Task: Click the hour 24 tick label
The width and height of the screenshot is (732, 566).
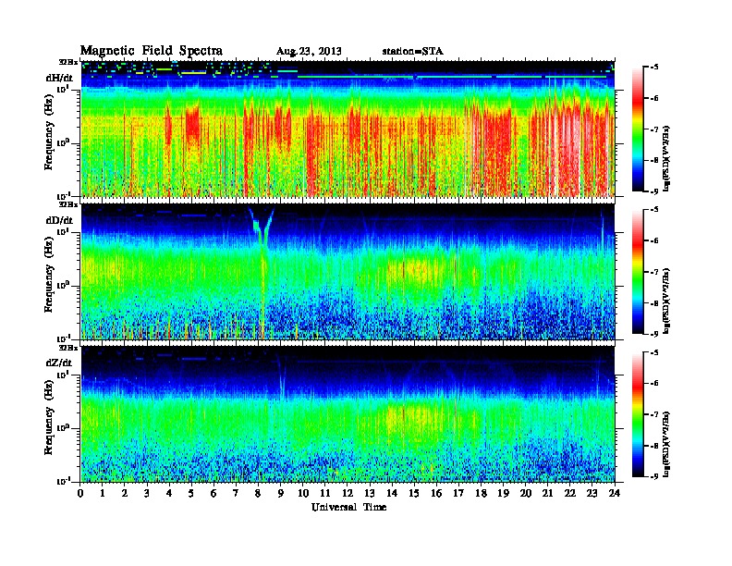Action: click(615, 493)
